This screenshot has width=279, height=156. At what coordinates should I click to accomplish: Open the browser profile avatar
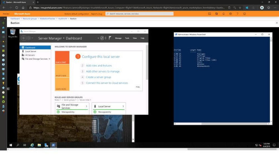[262, 7]
